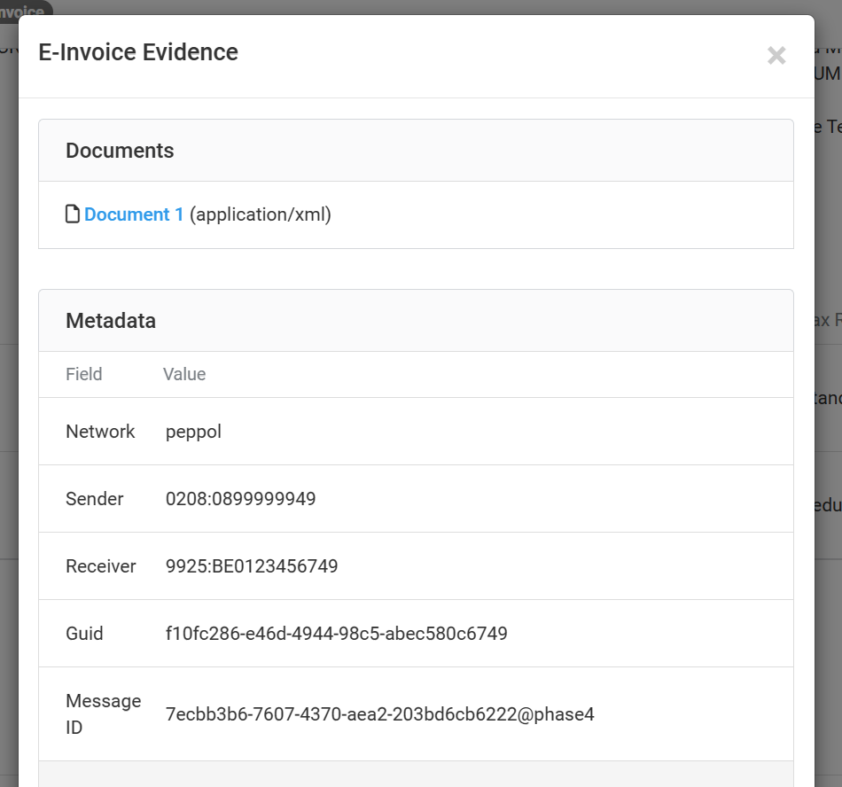The image size is (842, 787).
Task: Click the E-Invoice Evidence dialog title
Action: (x=138, y=52)
